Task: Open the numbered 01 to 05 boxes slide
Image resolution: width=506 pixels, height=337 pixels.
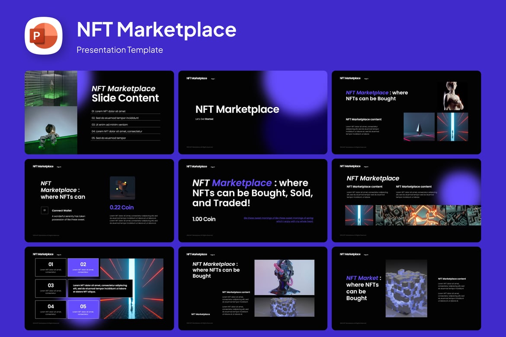Action: (99, 288)
